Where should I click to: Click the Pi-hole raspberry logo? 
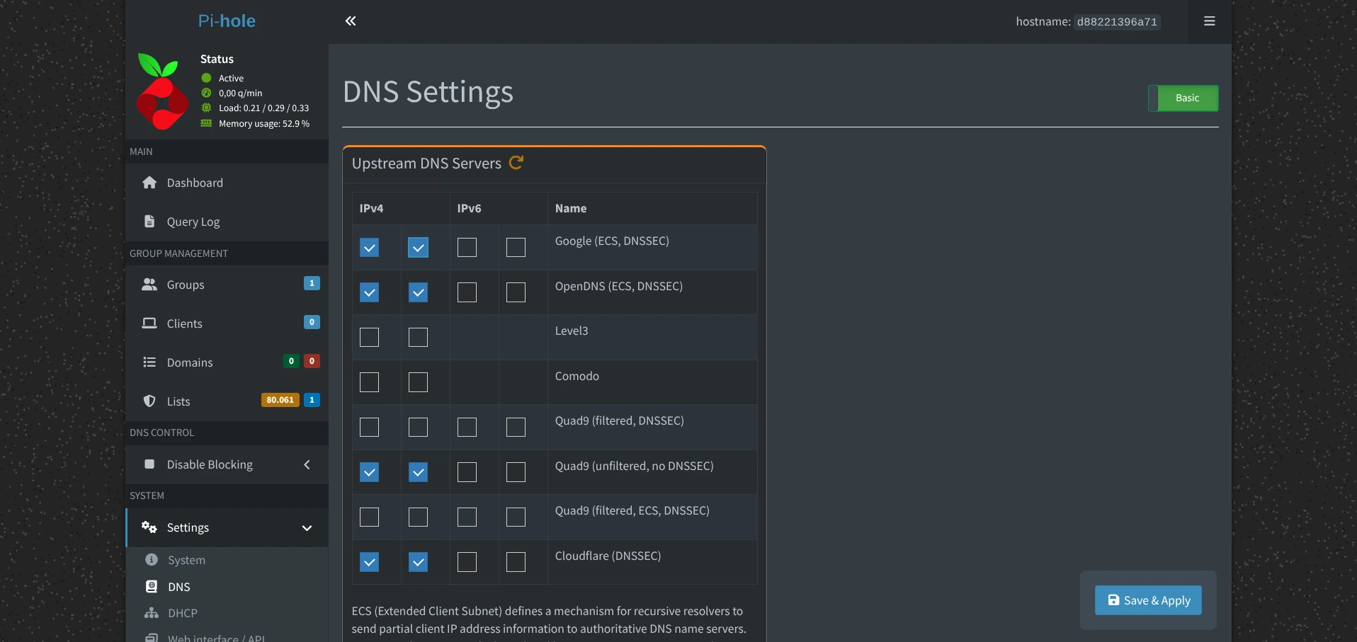[x=162, y=91]
